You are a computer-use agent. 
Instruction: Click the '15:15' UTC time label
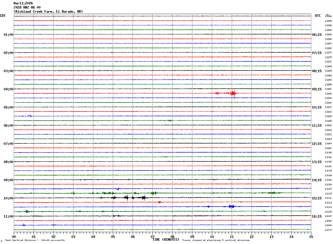(317, 198)
